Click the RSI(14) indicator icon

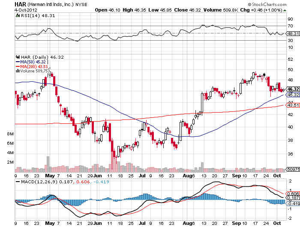(x=18, y=15)
